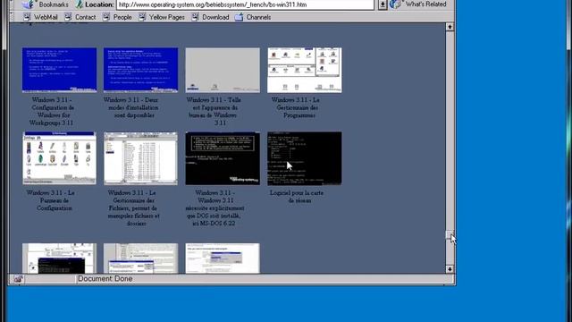This screenshot has width=572, height=322.
Task: Click the Channels folder icon
Action: [x=239, y=17]
